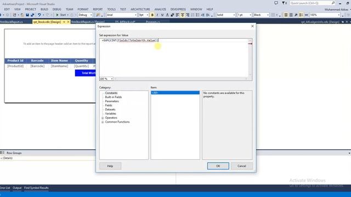Click the wrench properties icon
The image size is (351, 197).
[296, 15]
